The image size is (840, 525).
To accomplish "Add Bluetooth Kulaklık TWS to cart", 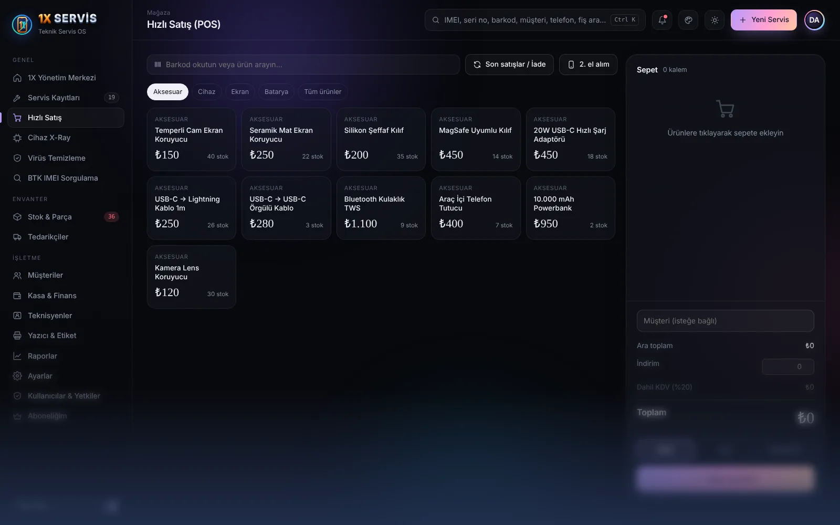I will [381, 208].
